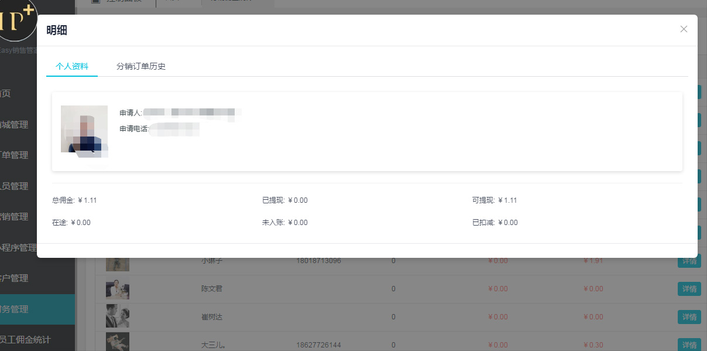This screenshot has height=351, width=707.
Task: Select the 员工佣金统计 submenu item
Action: (26, 340)
